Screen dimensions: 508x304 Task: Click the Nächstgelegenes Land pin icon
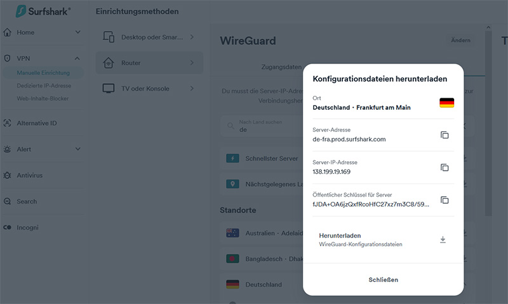(x=232, y=184)
